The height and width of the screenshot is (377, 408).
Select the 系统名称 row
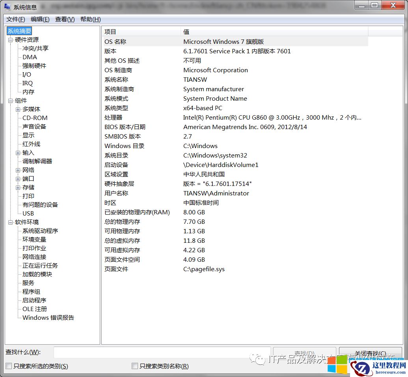(x=235, y=79)
